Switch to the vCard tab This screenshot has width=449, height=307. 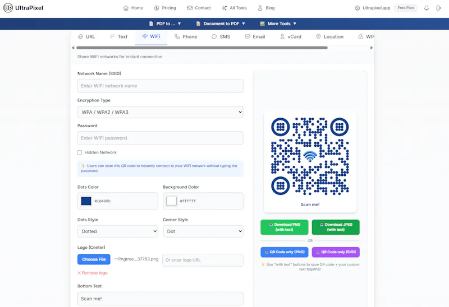[x=290, y=36]
